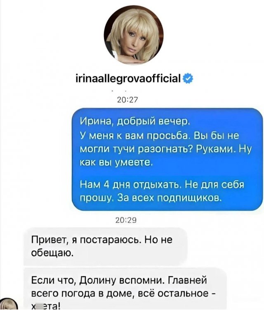
Task: Click the text 'Нам 4 дня отдыхать'
Action: 130,185
